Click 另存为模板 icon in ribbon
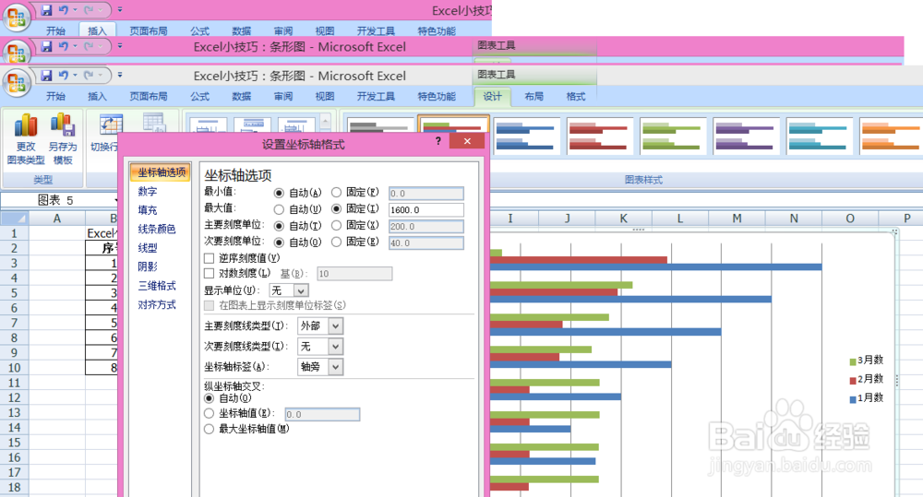Viewport: 923px width, 497px height. [x=63, y=124]
